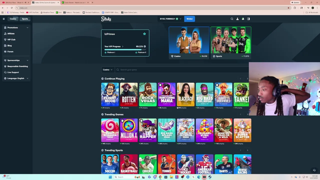Switch to the Sports tab in header
Image resolution: width=320 pixels, height=180 pixels.
point(25,19)
